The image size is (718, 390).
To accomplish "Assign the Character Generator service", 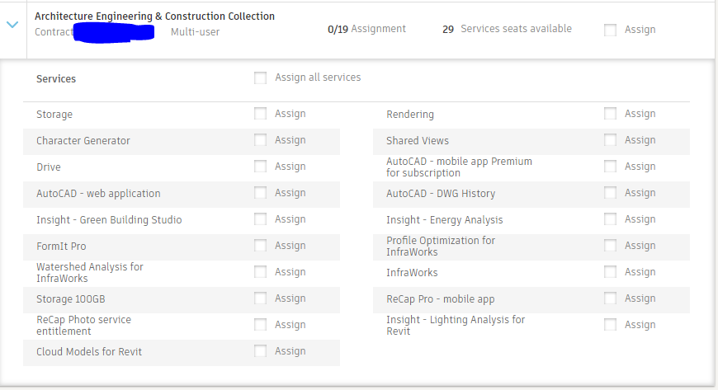I will tap(261, 140).
